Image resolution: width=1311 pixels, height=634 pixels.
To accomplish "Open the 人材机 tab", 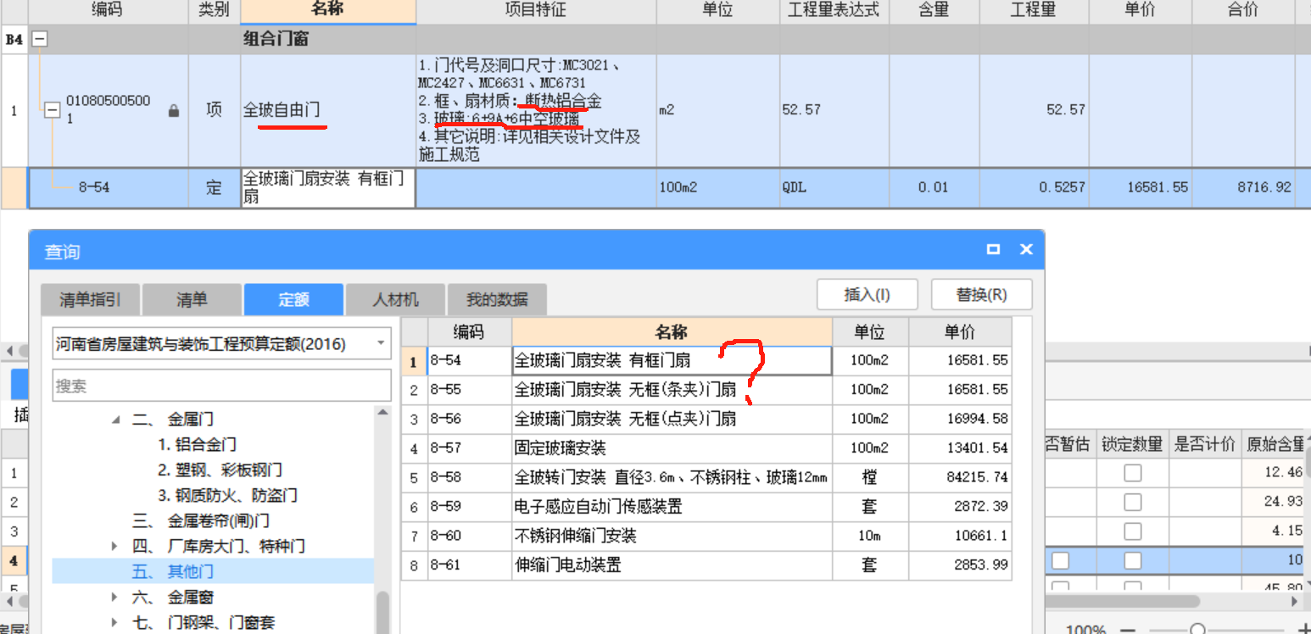I will [395, 299].
